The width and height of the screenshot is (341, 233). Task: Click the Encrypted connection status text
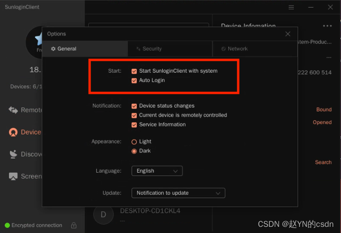pyautogui.click(x=37, y=225)
